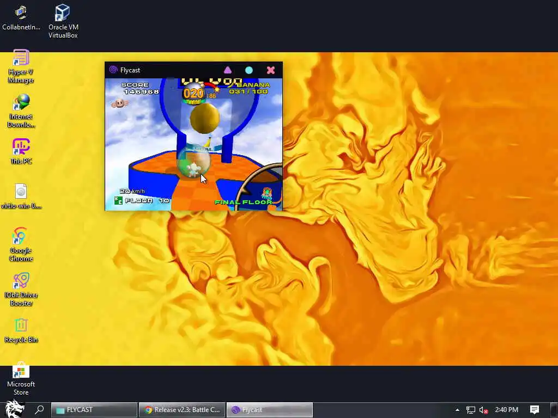This screenshot has height=418, width=558.
Task: Open taskbar search magnifier
Action: pos(39,409)
